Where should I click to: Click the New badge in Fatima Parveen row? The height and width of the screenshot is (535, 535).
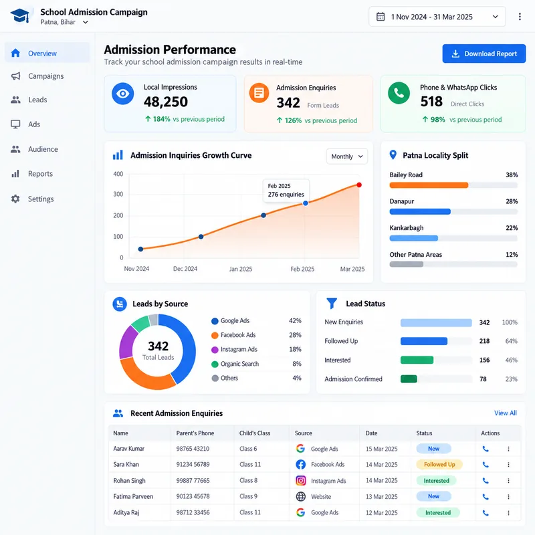pyautogui.click(x=433, y=496)
